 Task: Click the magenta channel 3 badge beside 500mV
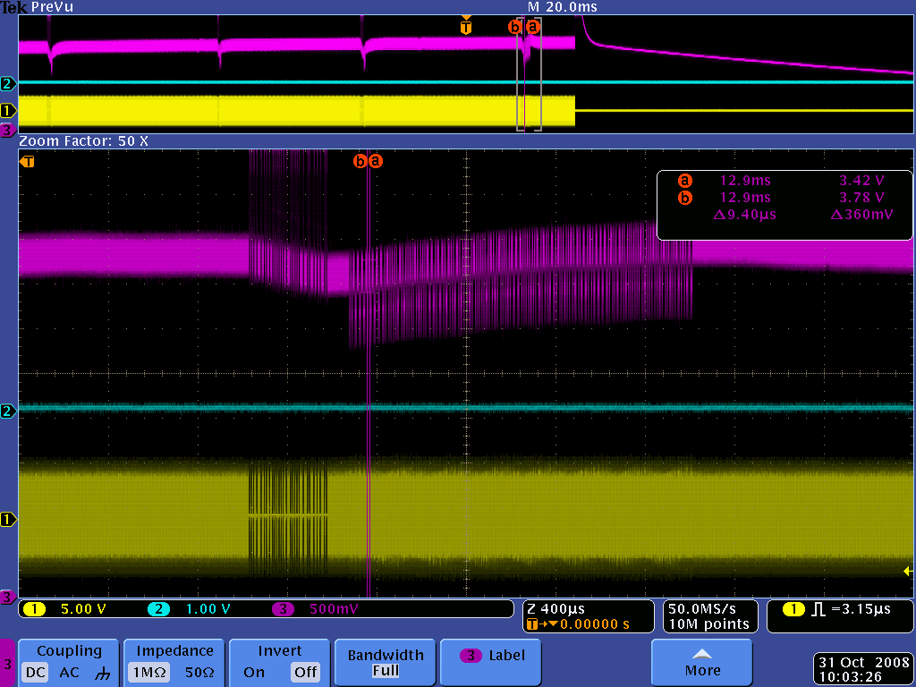pos(284,609)
